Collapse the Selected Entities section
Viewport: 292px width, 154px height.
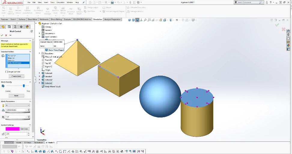pyautogui.click(x=30, y=52)
